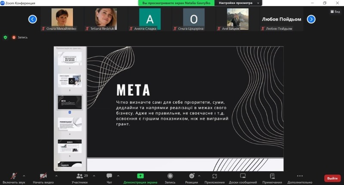This screenshot has height=185, width=344.
Task: Click green screen sharing notification banner
Action: 176,3
